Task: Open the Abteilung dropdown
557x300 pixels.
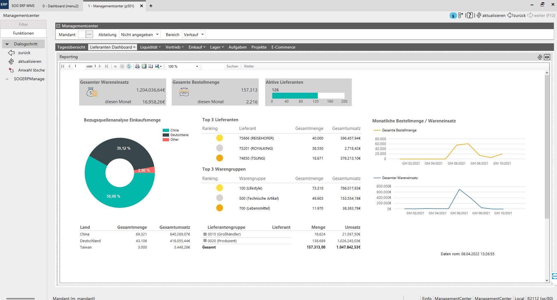Action: coord(139,35)
